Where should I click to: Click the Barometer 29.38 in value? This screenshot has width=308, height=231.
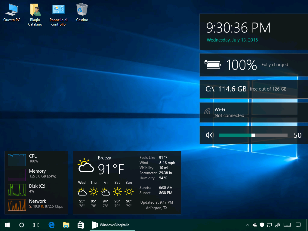(165, 173)
